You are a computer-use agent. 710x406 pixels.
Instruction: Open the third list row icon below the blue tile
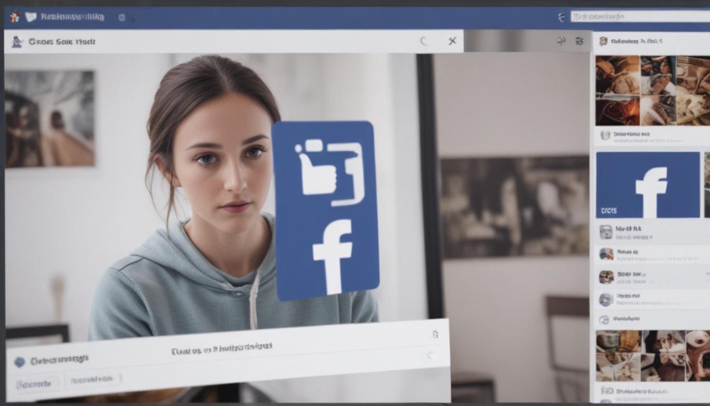click(x=606, y=276)
